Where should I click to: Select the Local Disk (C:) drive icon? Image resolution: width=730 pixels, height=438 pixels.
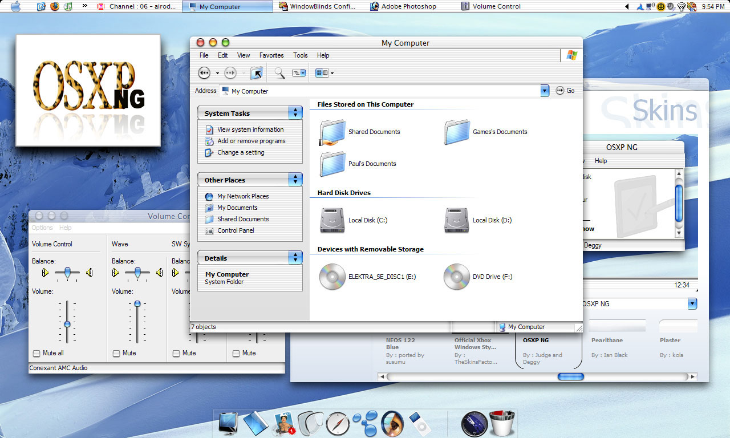(x=332, y=220)
